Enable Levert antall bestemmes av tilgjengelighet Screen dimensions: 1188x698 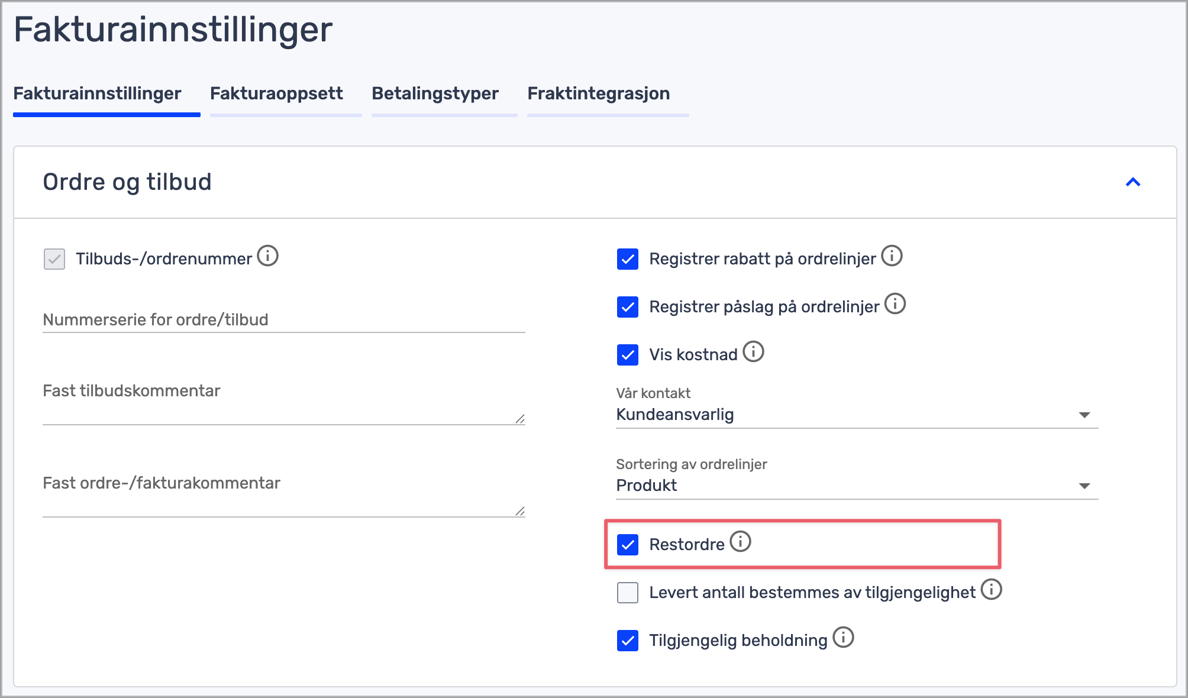tap(628, 593)
